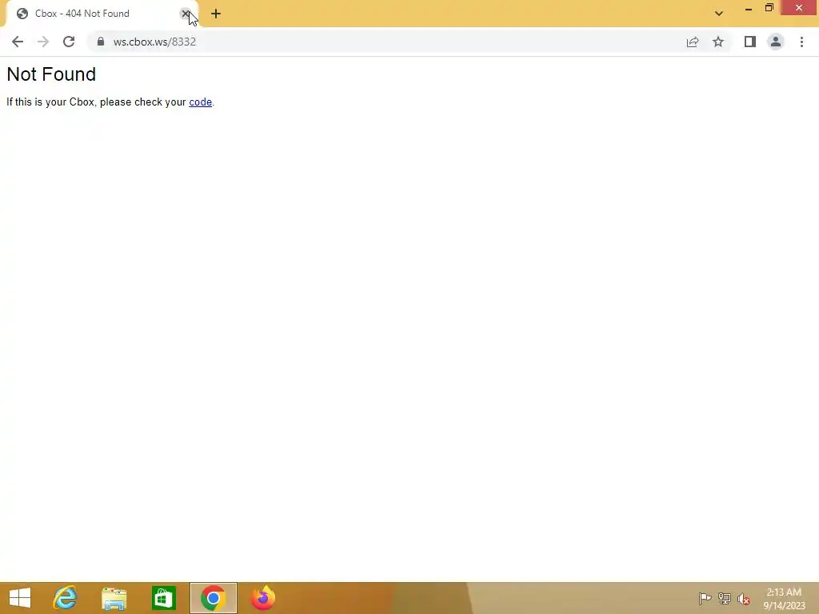Open a new tab
The width and height of the screenshot is (819, 614).
tap(216, 14)
